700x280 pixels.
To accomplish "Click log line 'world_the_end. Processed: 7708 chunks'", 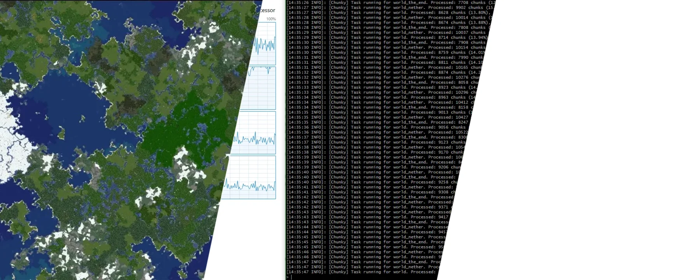I will 391,2.
